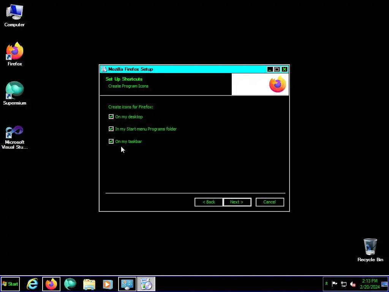Click the Create icons for Firefox label
Viewport: 389px width, 292px height.
click(131, 107)
